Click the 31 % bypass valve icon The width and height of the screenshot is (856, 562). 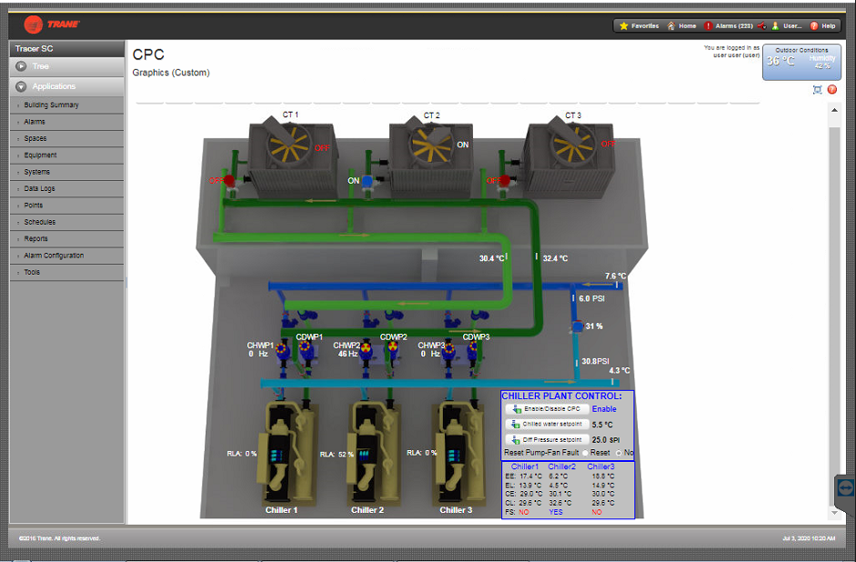coord(578,326)
